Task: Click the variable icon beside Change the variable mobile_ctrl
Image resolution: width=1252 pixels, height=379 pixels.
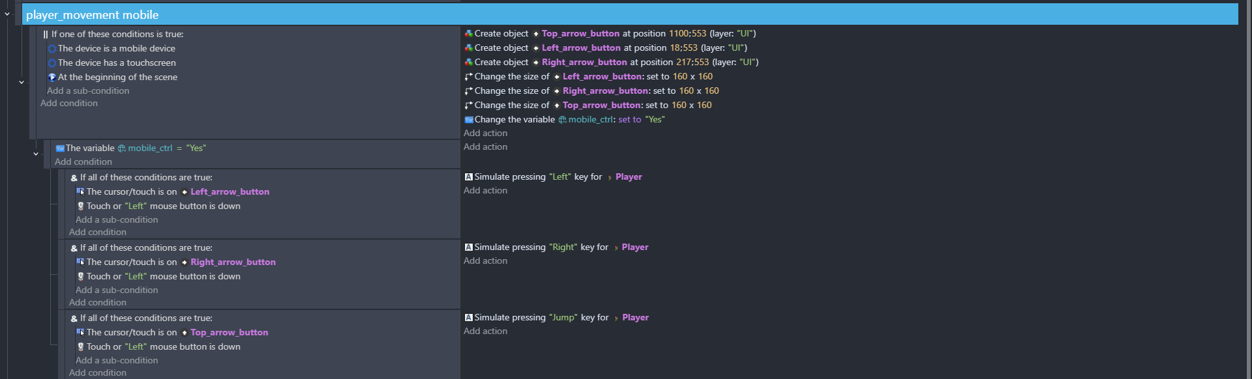Action: (x=468, y=120)
